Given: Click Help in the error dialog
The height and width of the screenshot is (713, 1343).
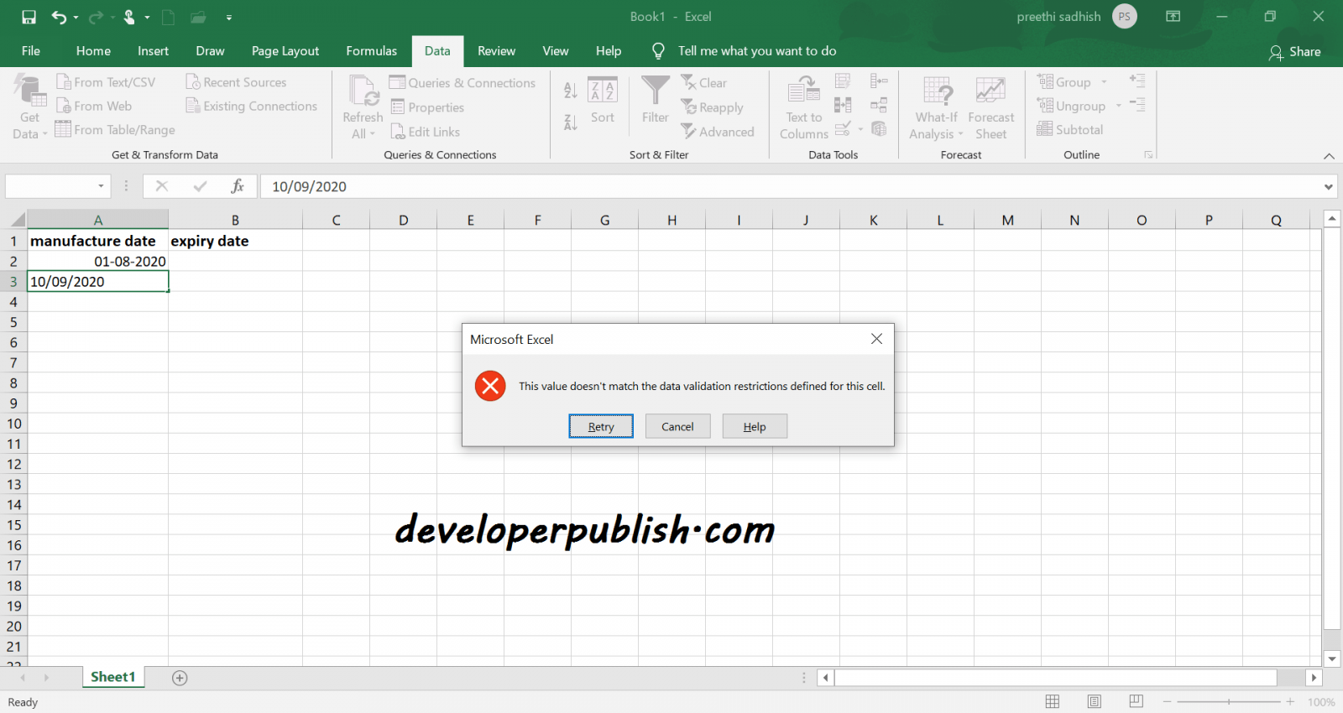Looking at the screenshot, I should tap(755, 426).
